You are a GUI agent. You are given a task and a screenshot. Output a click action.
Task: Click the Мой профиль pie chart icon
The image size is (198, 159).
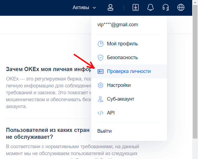pyautogui.click(x=101, y=44)
